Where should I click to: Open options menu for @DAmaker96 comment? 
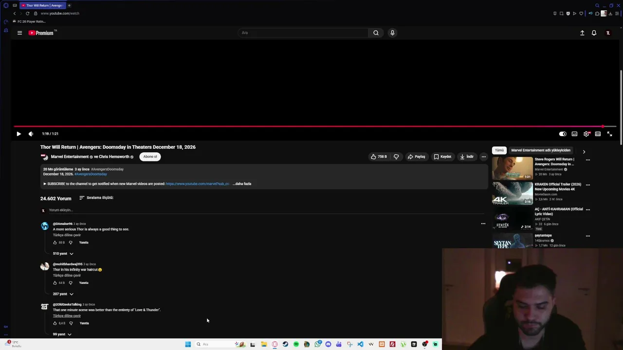click(483, 224)
